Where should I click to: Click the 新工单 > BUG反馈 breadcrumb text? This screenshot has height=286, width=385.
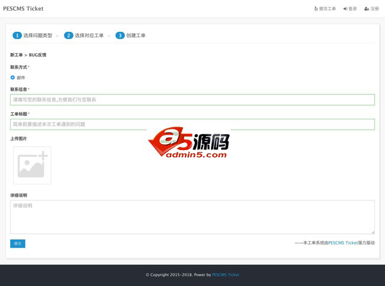tap(28, 55)
